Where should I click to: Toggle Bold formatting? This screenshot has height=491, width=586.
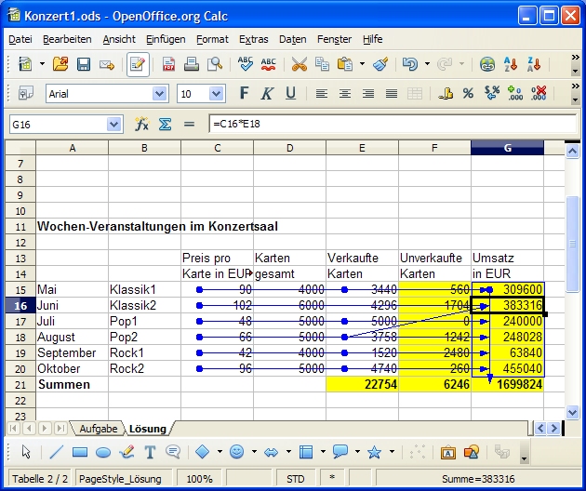click(245, 93)
